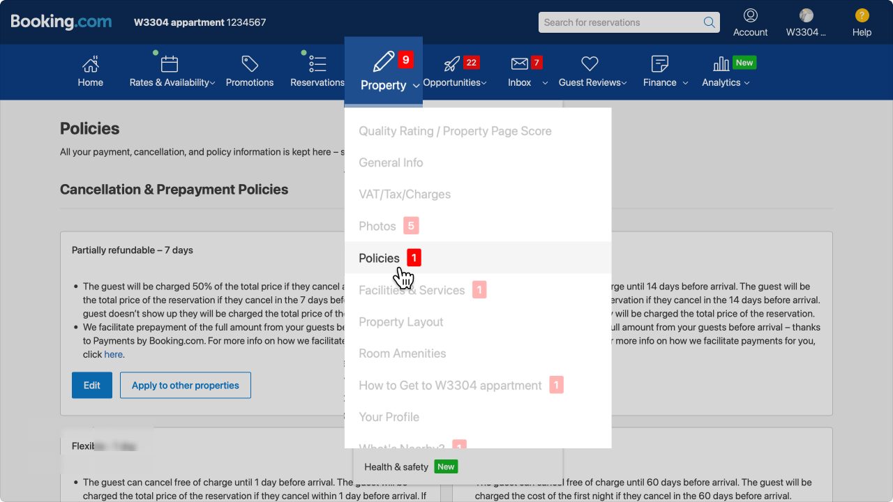Screen dimensions: 893x502
Task: Click the Finance building icon
Action: (x=659, y=63)
